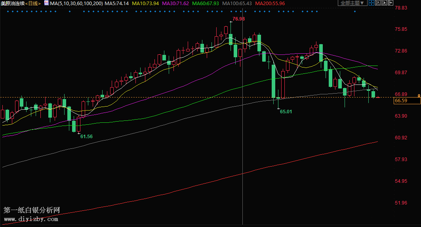Click the small red tick after last candle
Viewport: 421px width, 227px height.
379,97
